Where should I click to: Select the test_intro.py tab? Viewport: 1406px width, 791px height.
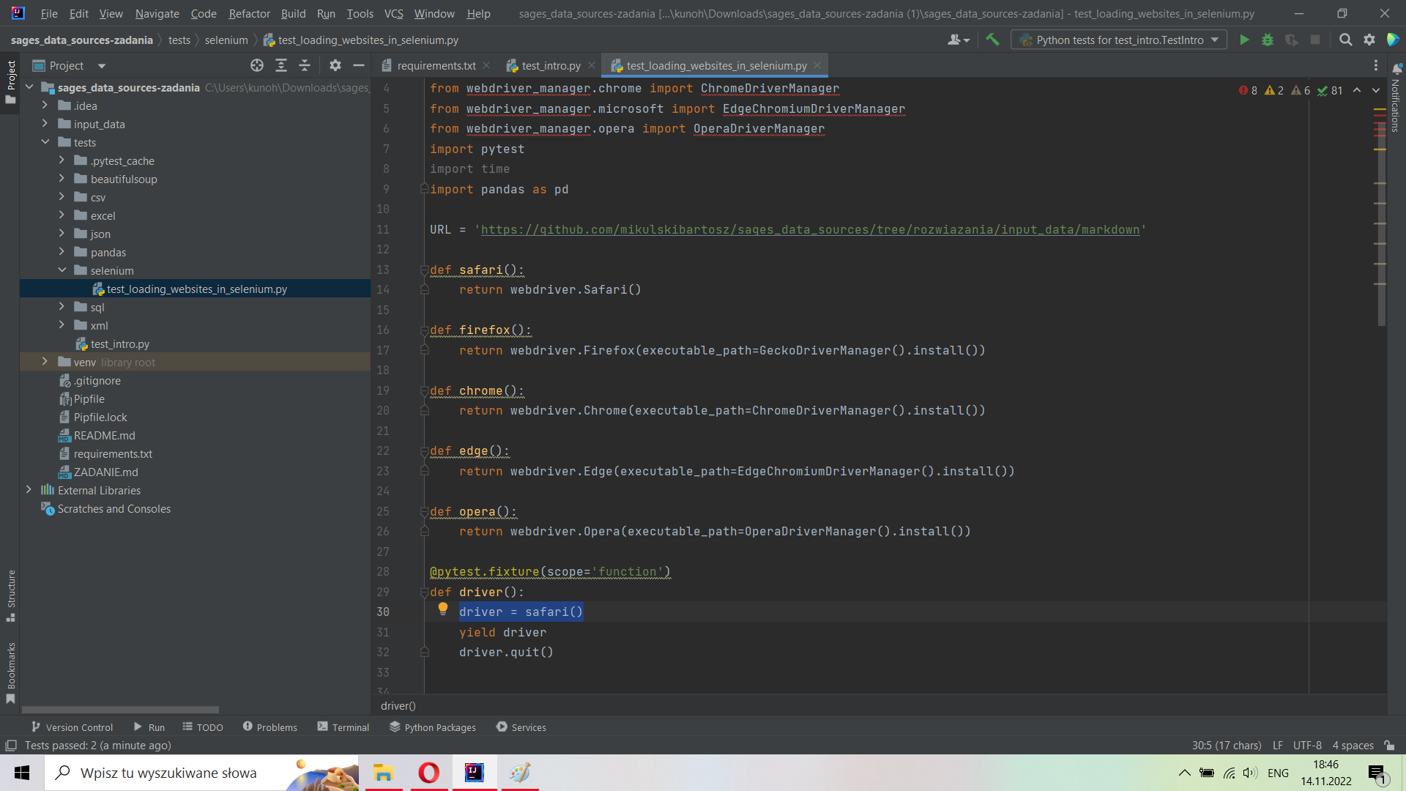coord(551,64)
